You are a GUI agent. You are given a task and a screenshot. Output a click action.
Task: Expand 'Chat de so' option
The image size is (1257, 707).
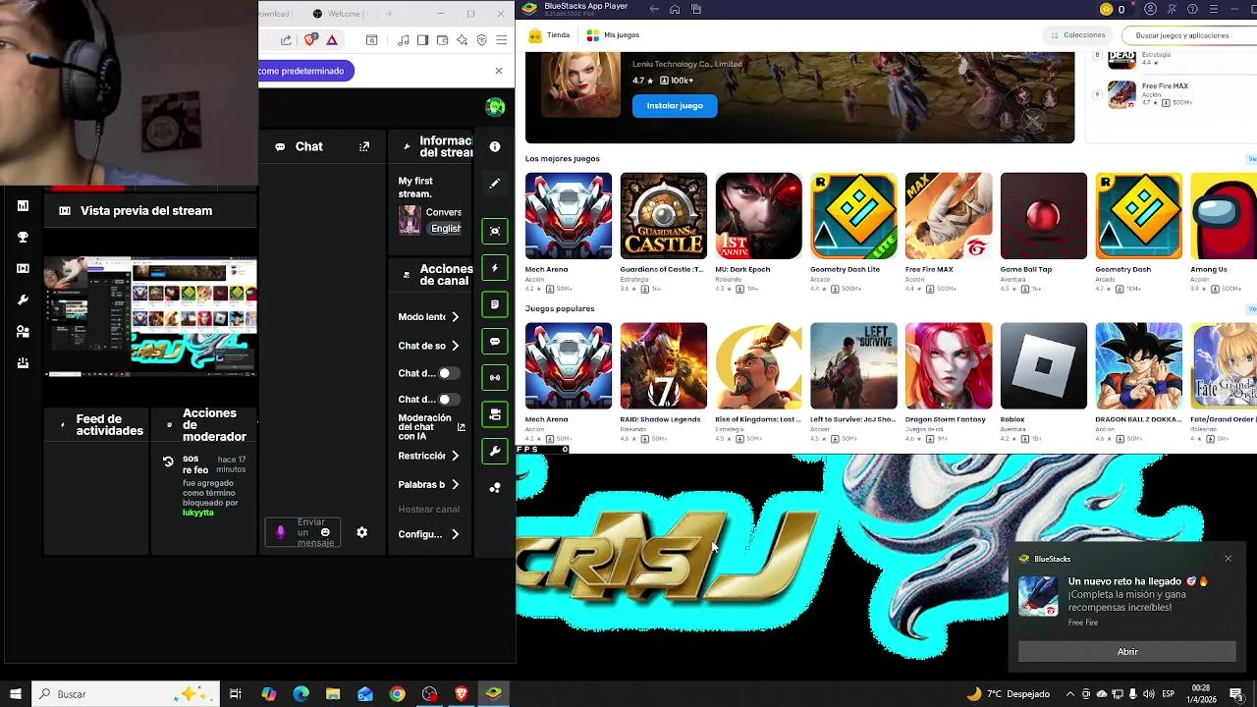coord(429,346)
